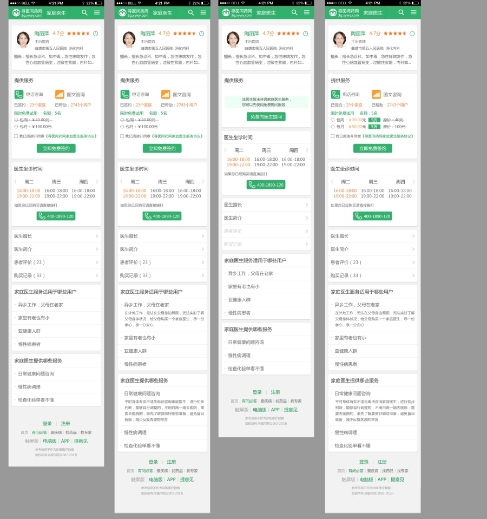Check the 我已阅读并同意 agreement checkbox
Screen dimensions: 487x519
[332, 136]
